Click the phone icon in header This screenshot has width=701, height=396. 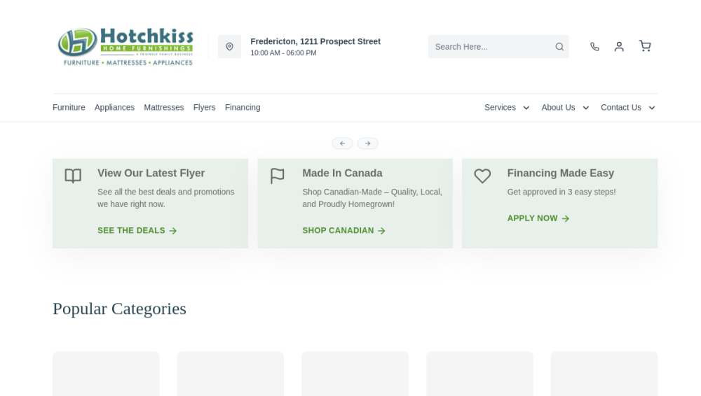[594, 46]
